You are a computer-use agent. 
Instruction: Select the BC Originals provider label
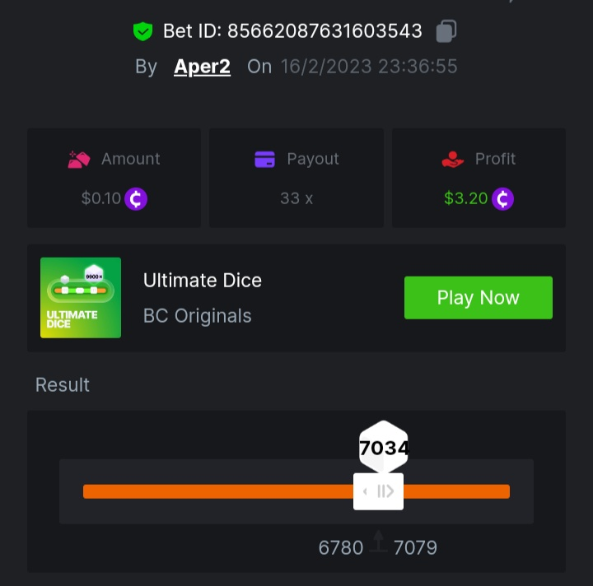[x=198, y=315]
